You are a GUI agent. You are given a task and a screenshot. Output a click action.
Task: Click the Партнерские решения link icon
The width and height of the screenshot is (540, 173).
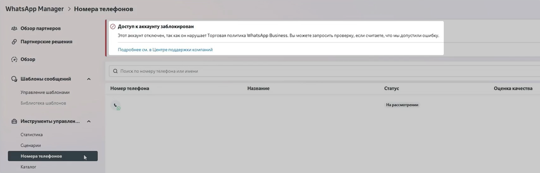(x=14, y=42)
